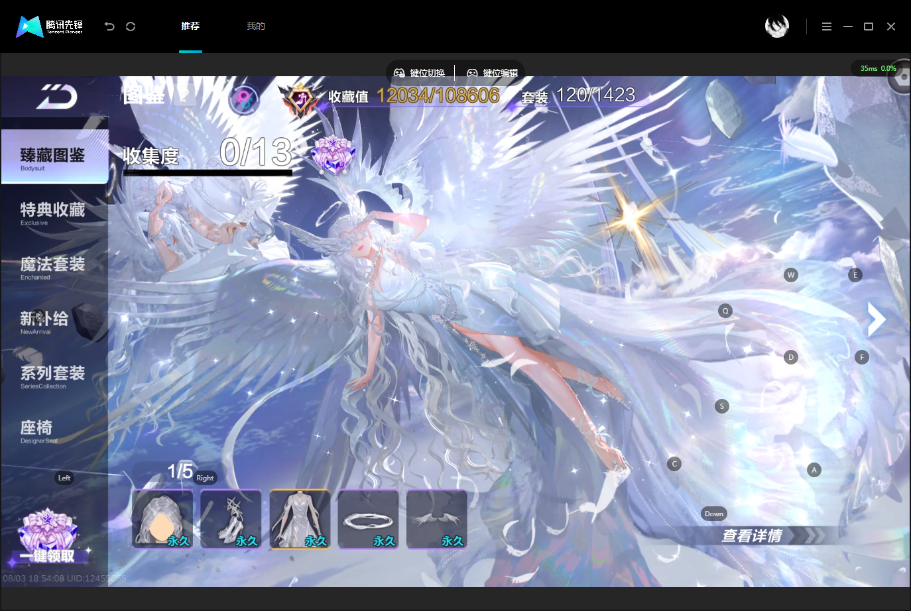This screenshot has width=911, height=611.
Task: Click the Tencent Pioneer logo
Action: tap(50, 27)
